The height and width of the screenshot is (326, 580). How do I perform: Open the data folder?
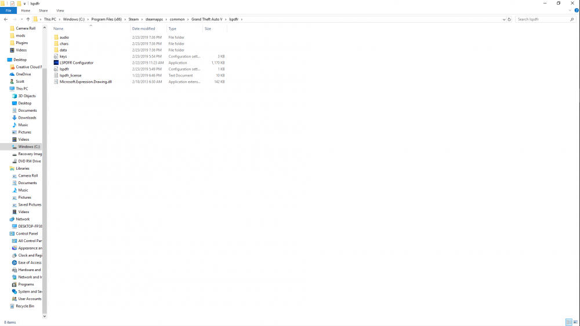63,50
